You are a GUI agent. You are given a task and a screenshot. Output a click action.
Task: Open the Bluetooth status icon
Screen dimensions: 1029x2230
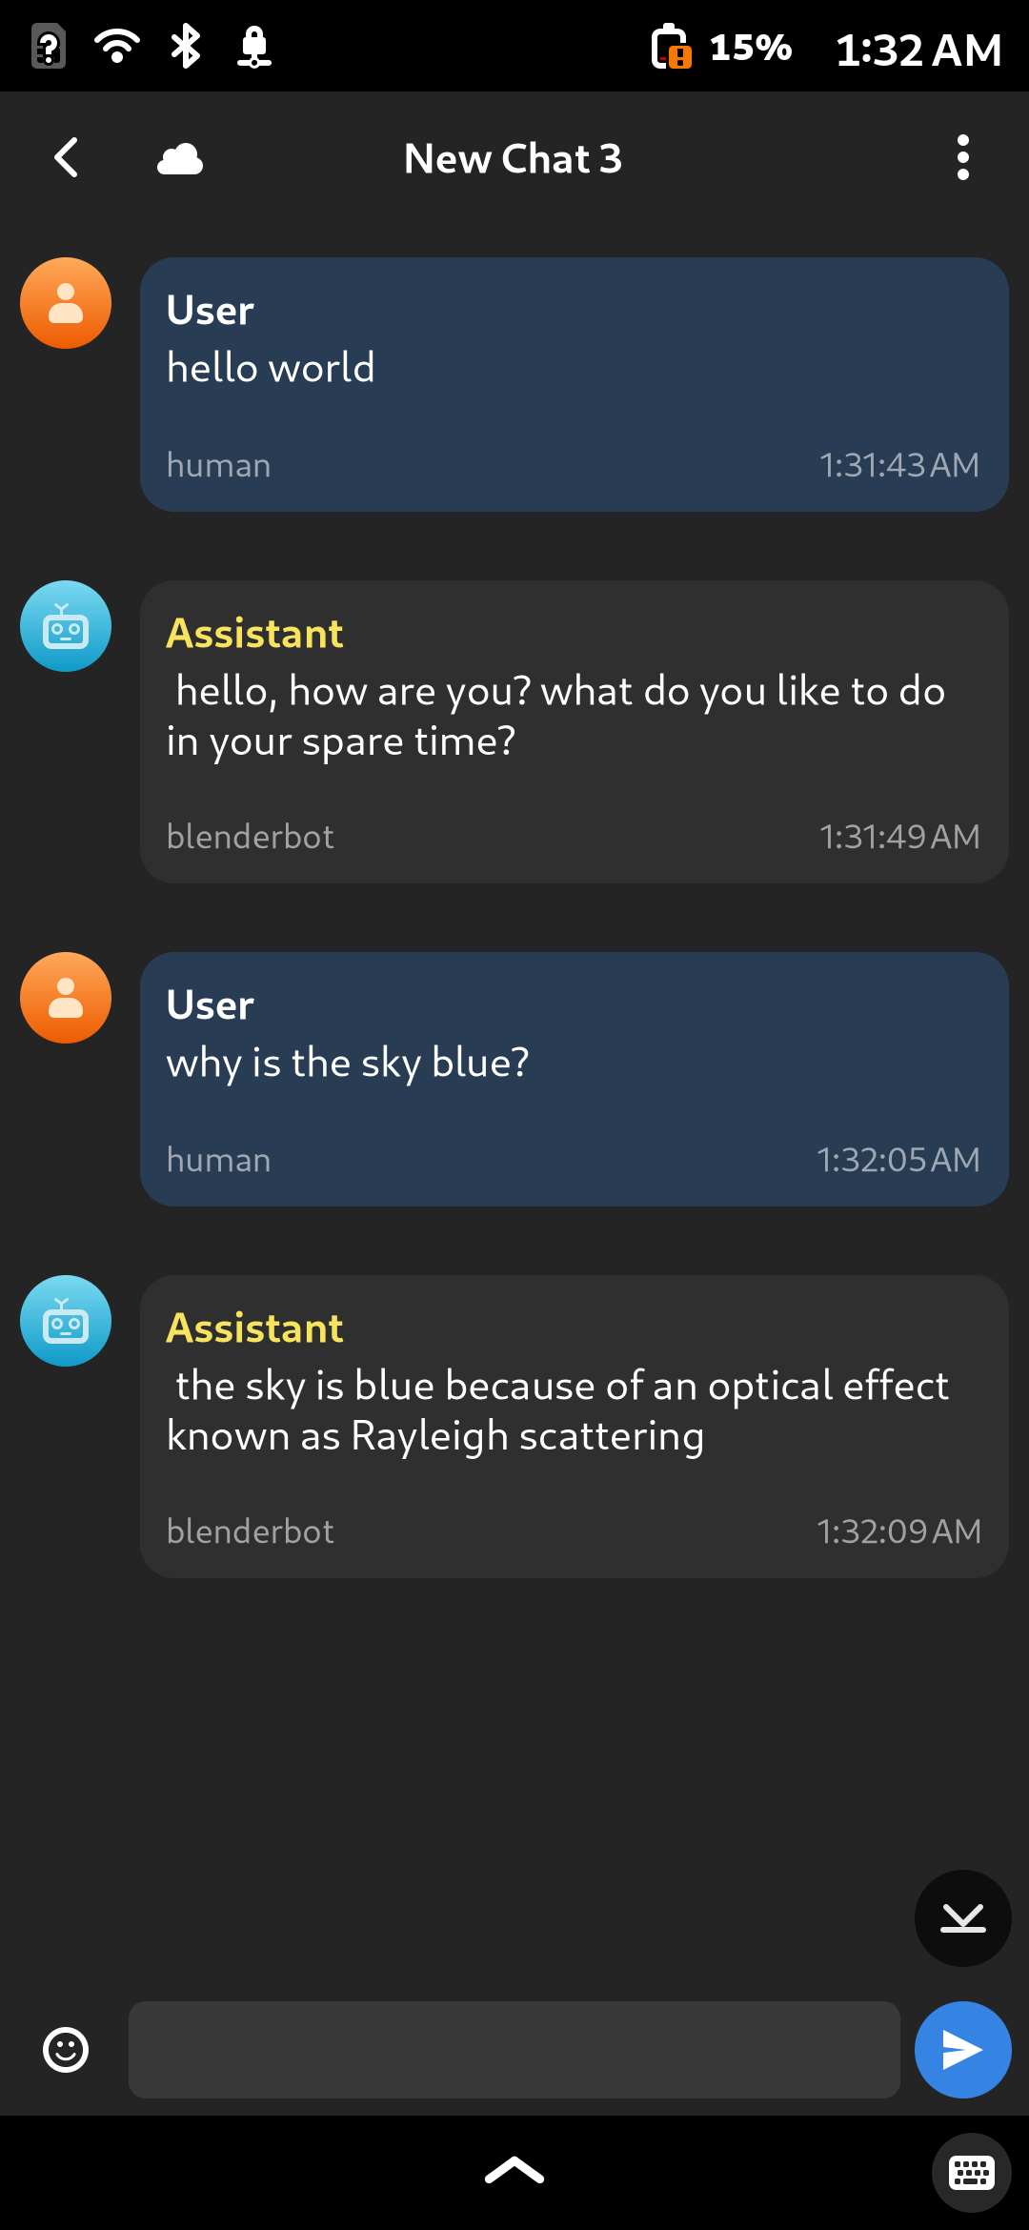click(186, 46)
